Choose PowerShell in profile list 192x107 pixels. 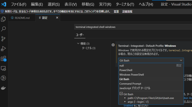[x=151, y=70]
